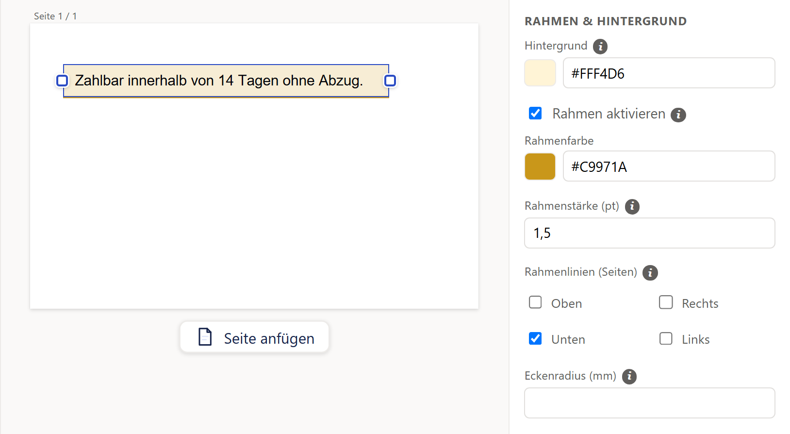Click the 'RAHMEN & HINTERGRUND' section heading
The width and height of the screenshot is (790, 434).
(606, 21)
